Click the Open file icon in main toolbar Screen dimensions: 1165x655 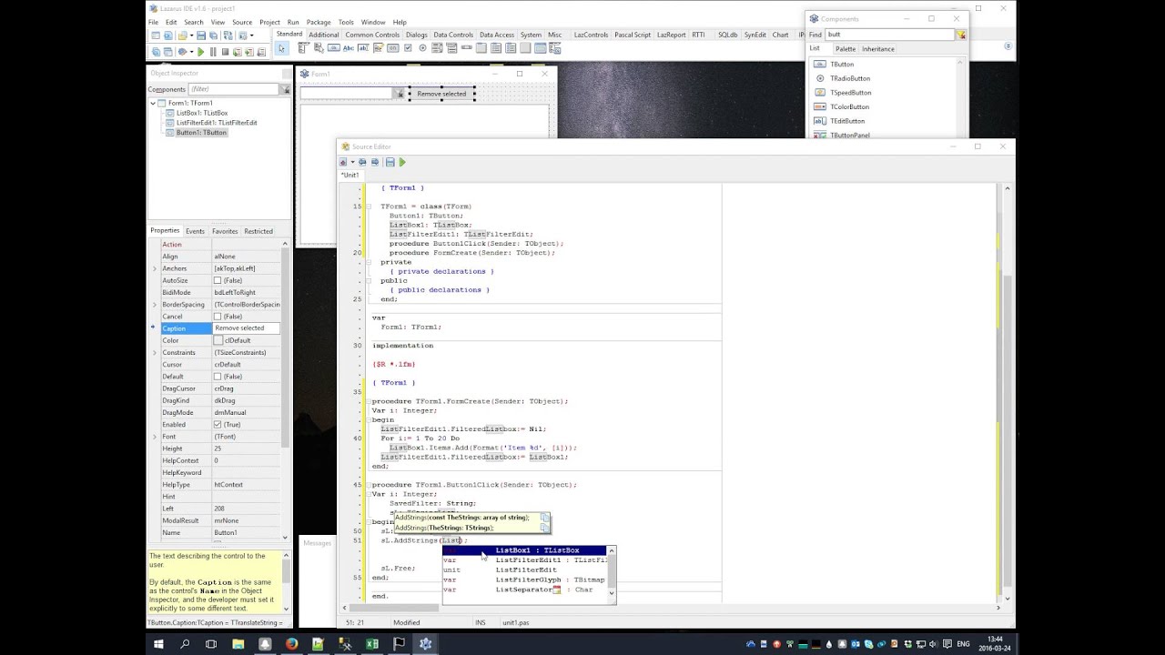pos(182,35)
